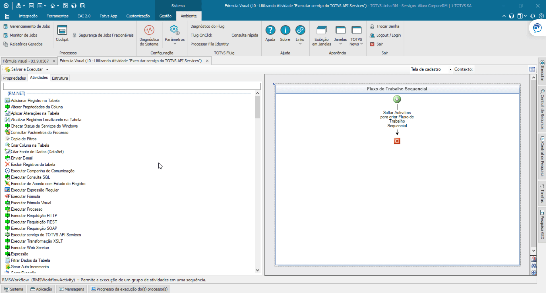Click the red end node in workflow

tap(397, 141)
